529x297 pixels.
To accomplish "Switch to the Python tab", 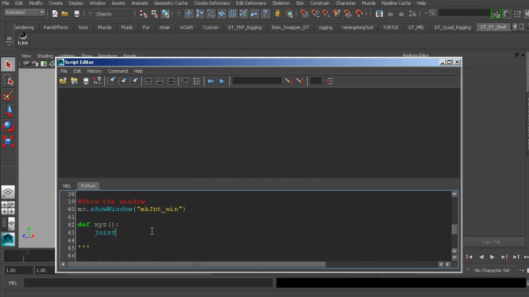I will (88, 186).
